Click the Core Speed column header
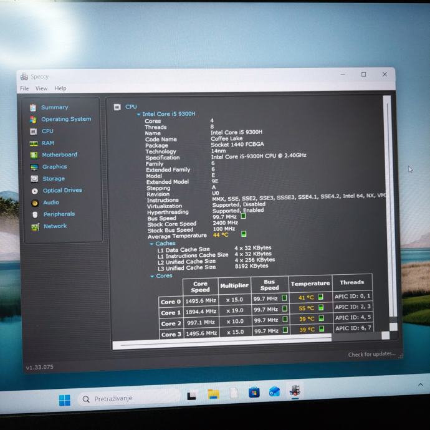430x430 pixels. click(x=201, y=287)
